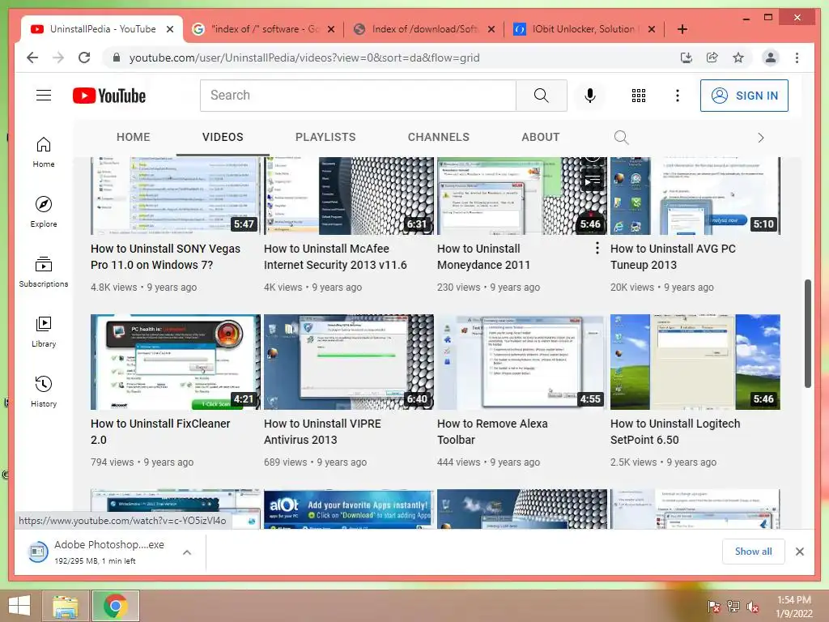
Task: Click the Chrome taskbar icon
Action: click(x=115, y=606)
